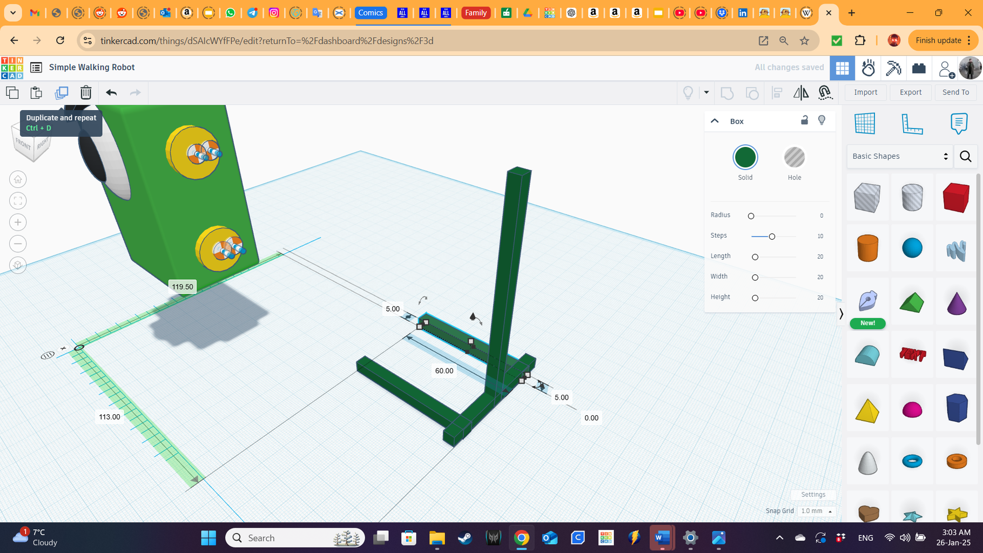Open the Comics bookmark tab group
This screenshot has width=983, height=553.
(x=371, y=12)
